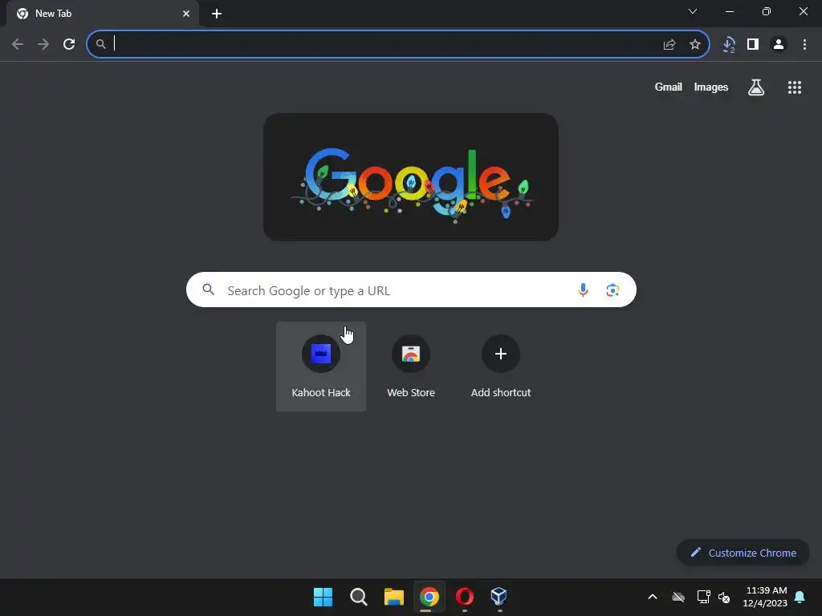Open the Google apps grid
This screenshot has height=616, width=822.
(794, 87)
